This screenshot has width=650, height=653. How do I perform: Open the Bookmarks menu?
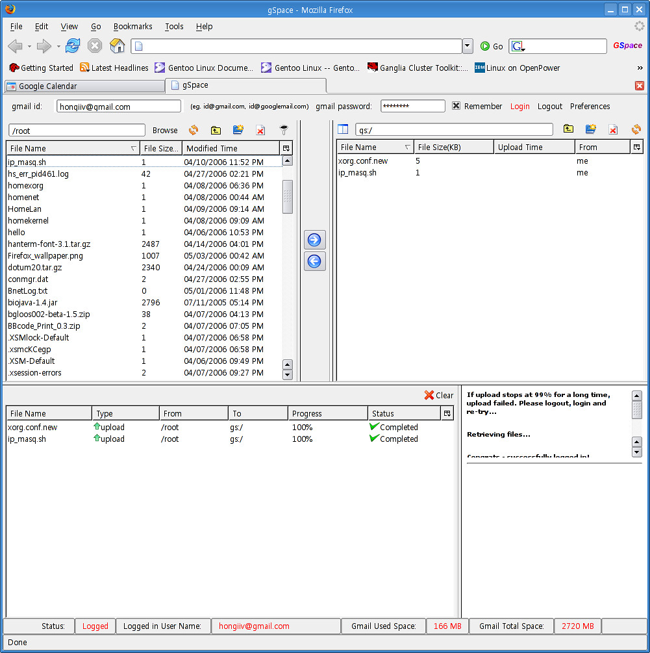(x=132, y=26)
